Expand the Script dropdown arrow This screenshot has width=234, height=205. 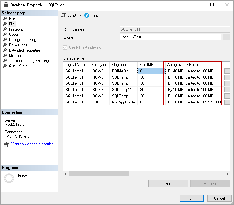(80, 15)
